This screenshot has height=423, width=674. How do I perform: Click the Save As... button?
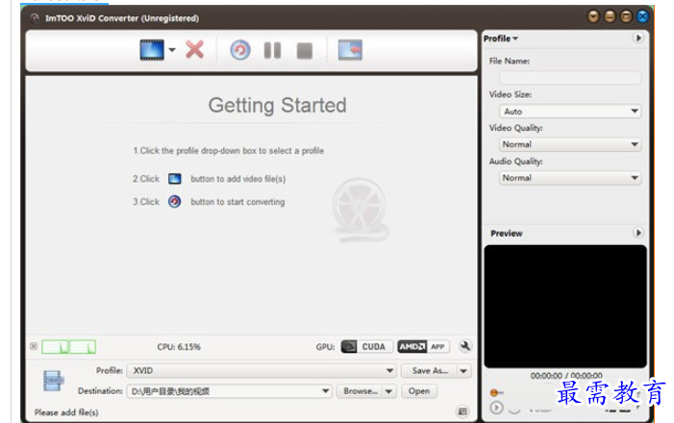430,370
